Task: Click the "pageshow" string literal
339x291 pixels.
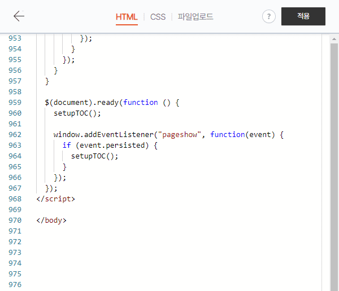Action: [180, 134]
